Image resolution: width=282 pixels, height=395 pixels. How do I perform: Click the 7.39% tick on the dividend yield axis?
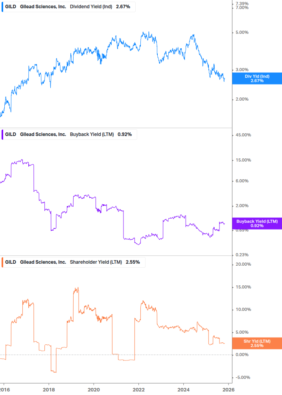point(242,4)
